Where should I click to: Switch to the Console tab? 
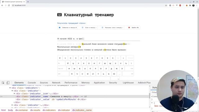coord(32,83)
